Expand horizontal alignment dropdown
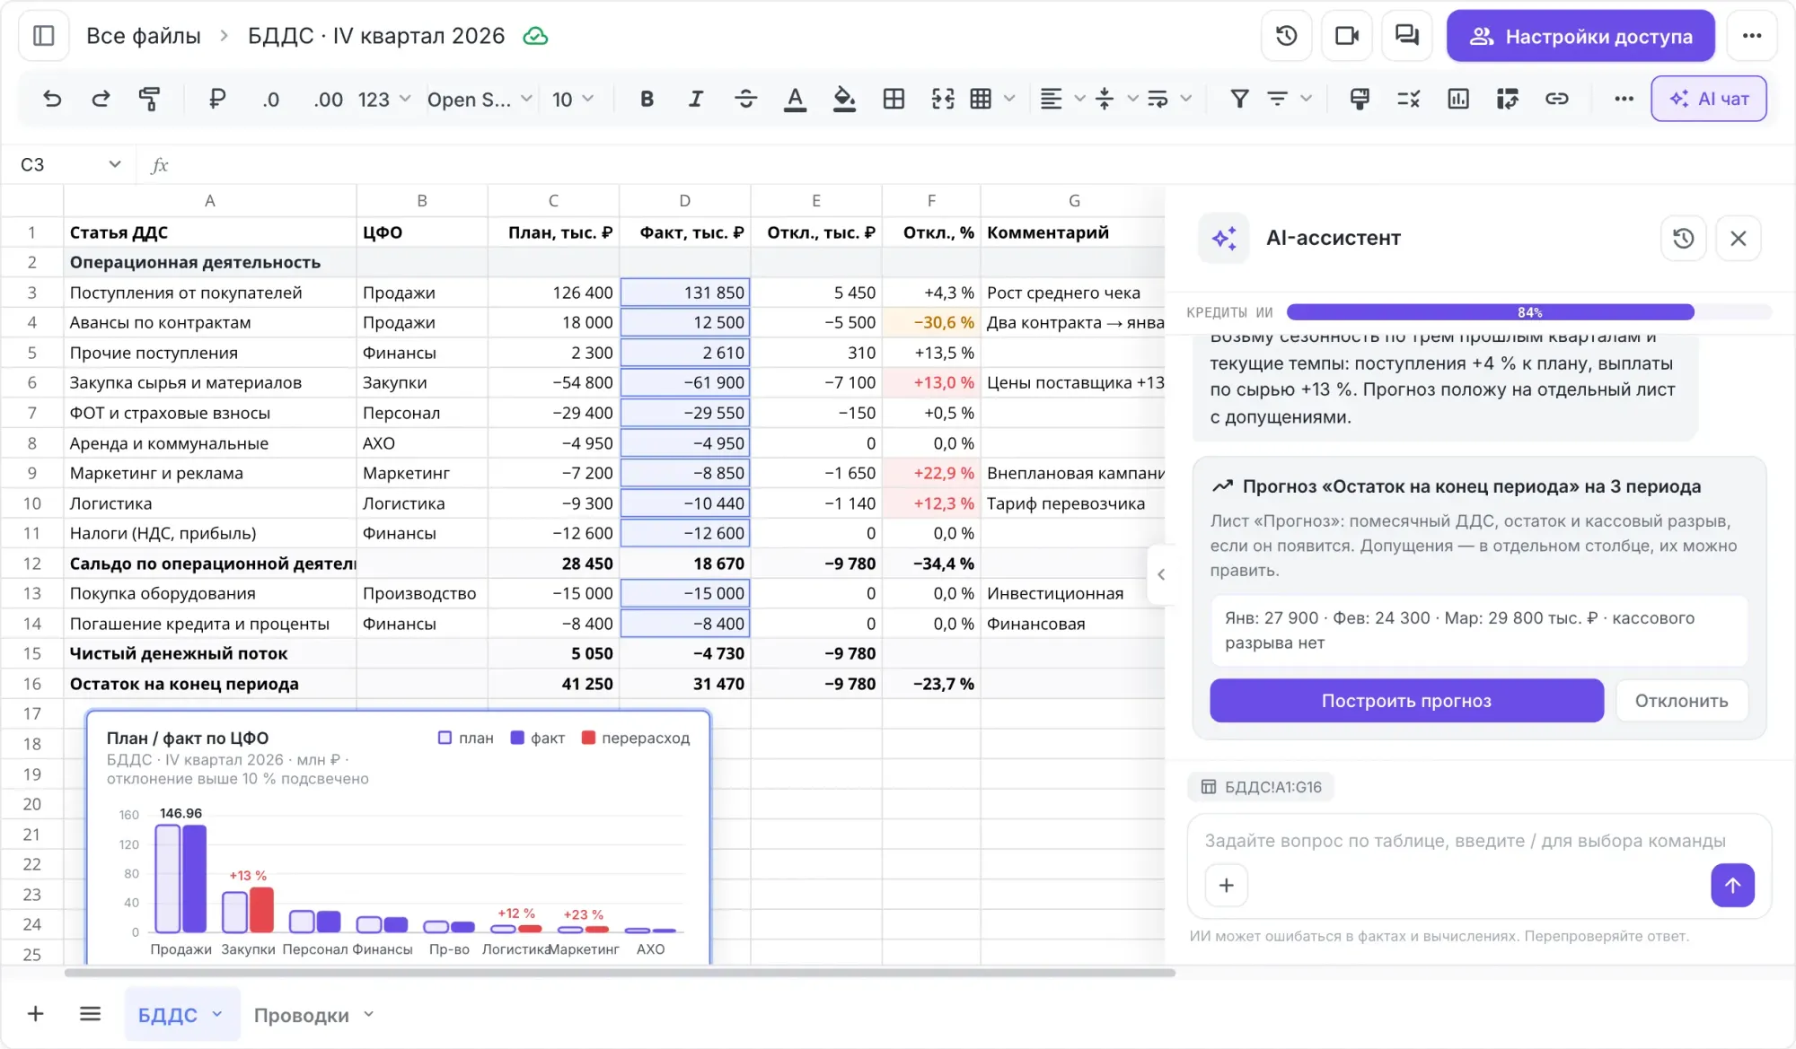 pos(1080,99)
